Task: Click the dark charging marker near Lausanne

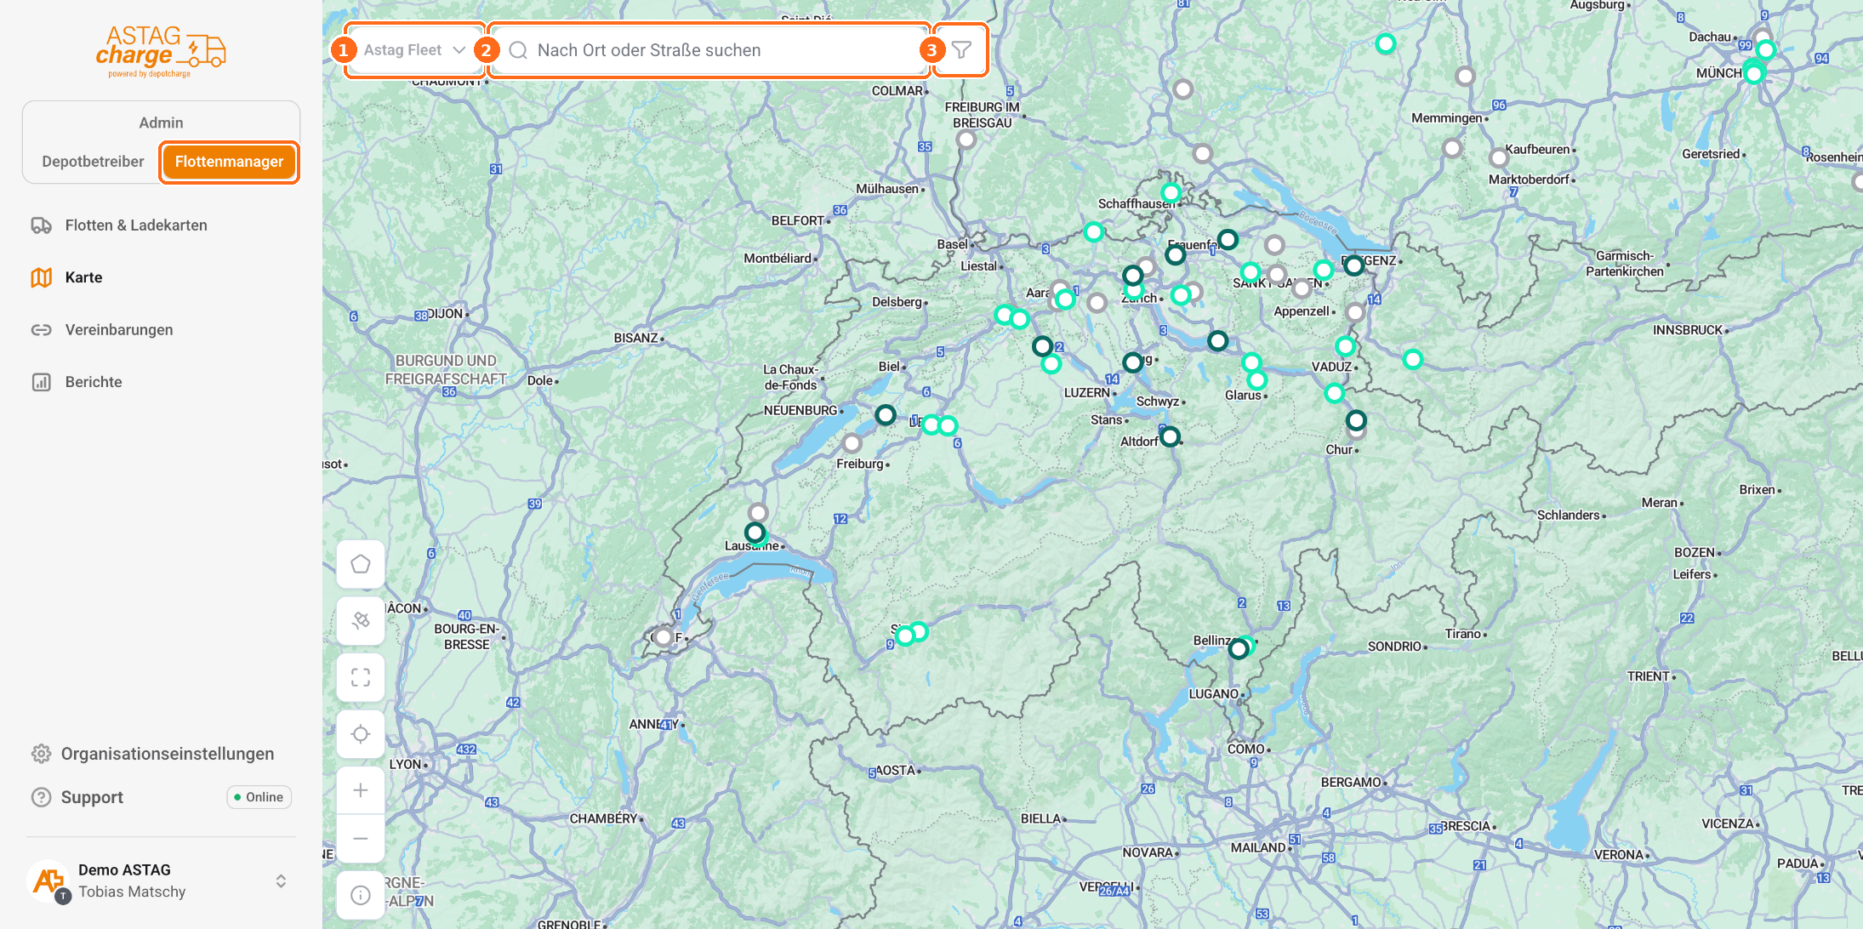Action: tap(755, 533)
